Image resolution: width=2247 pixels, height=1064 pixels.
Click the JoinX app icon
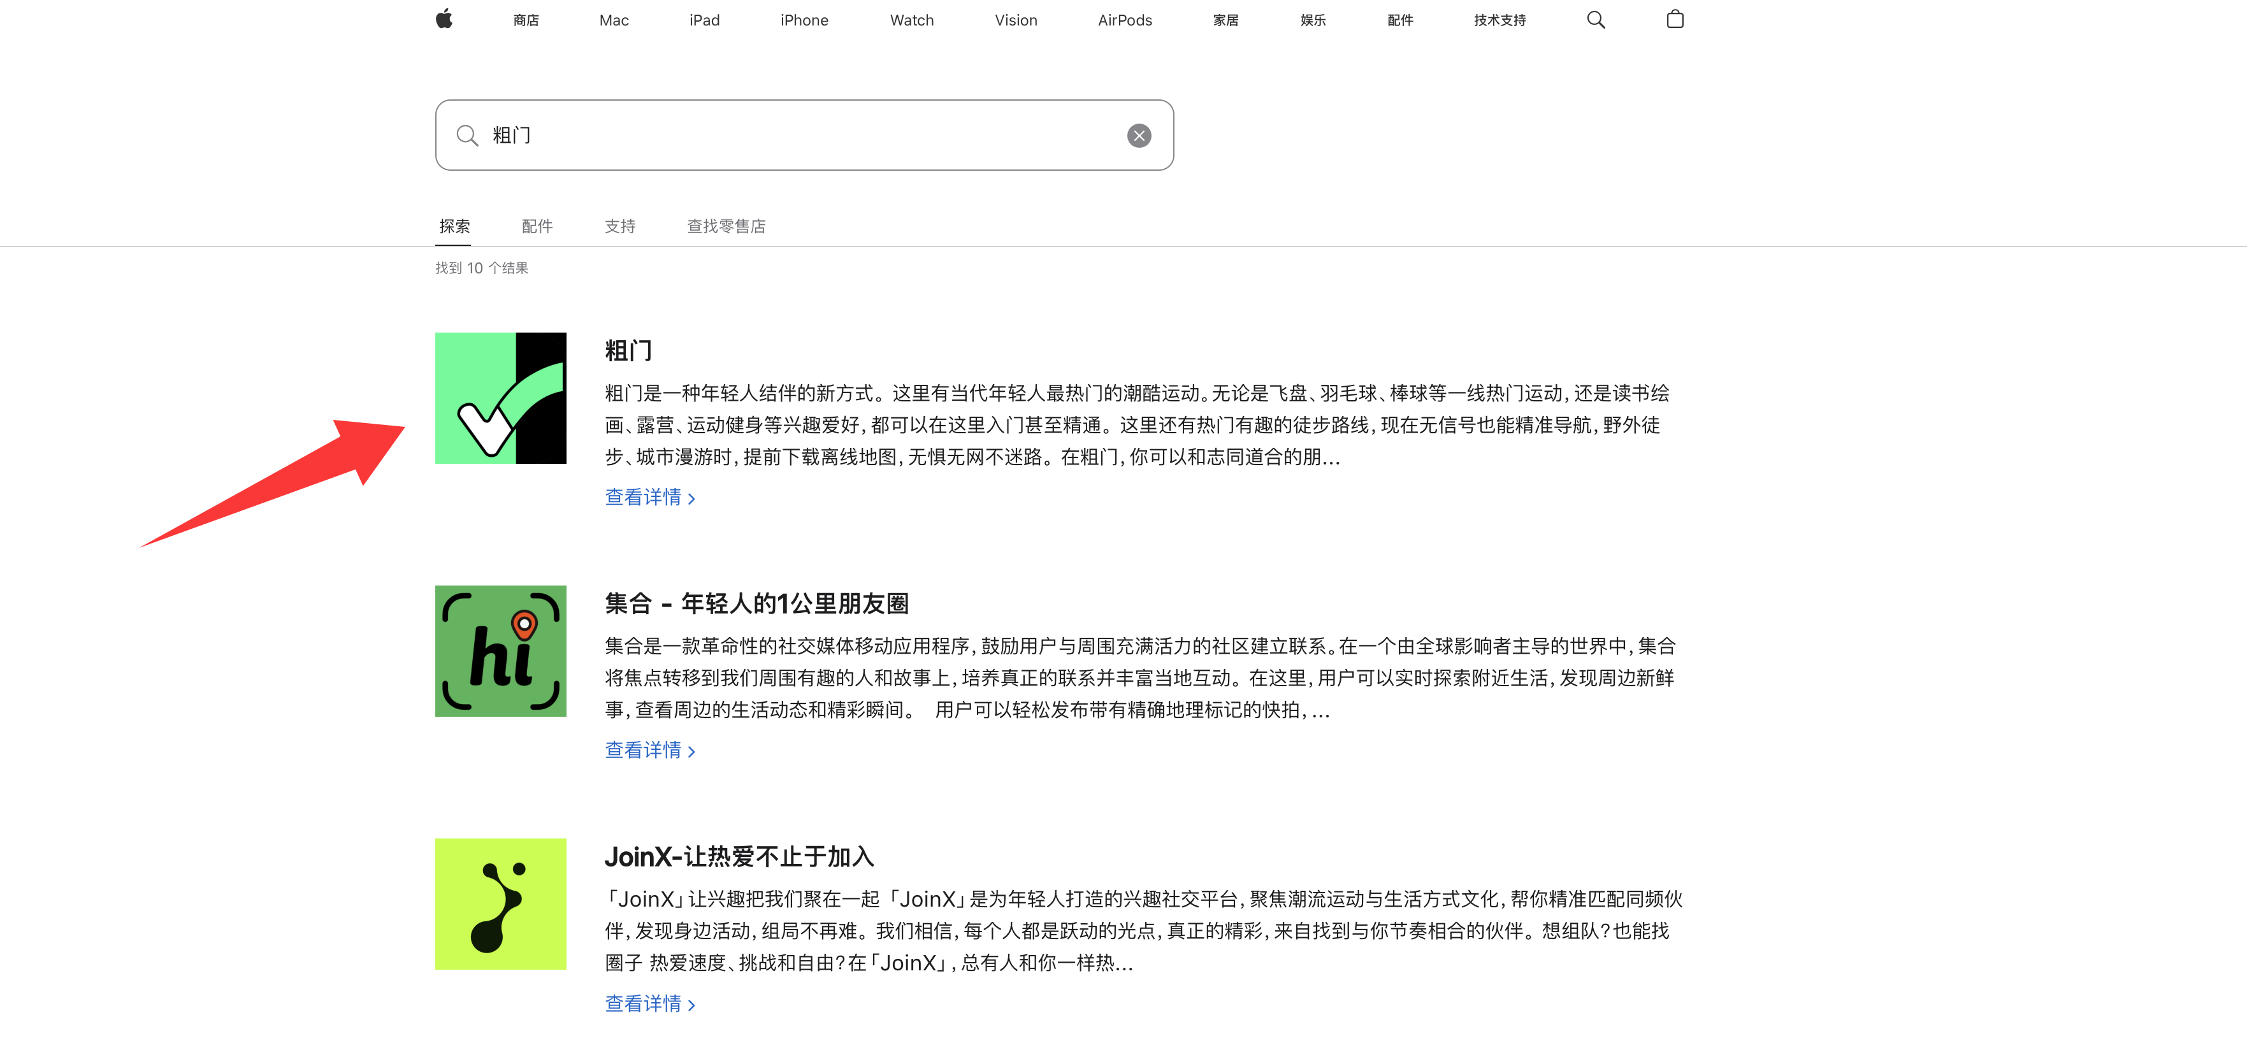(501, 903)
